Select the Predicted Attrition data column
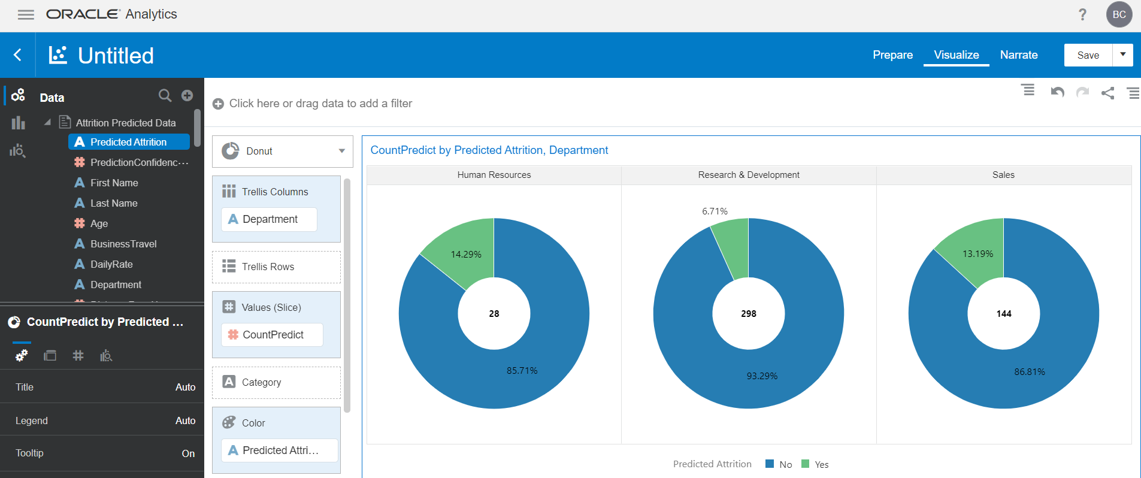 point(129,142)
